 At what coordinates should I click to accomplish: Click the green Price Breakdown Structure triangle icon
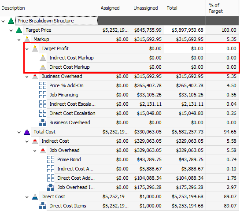[x=11, y=21]
